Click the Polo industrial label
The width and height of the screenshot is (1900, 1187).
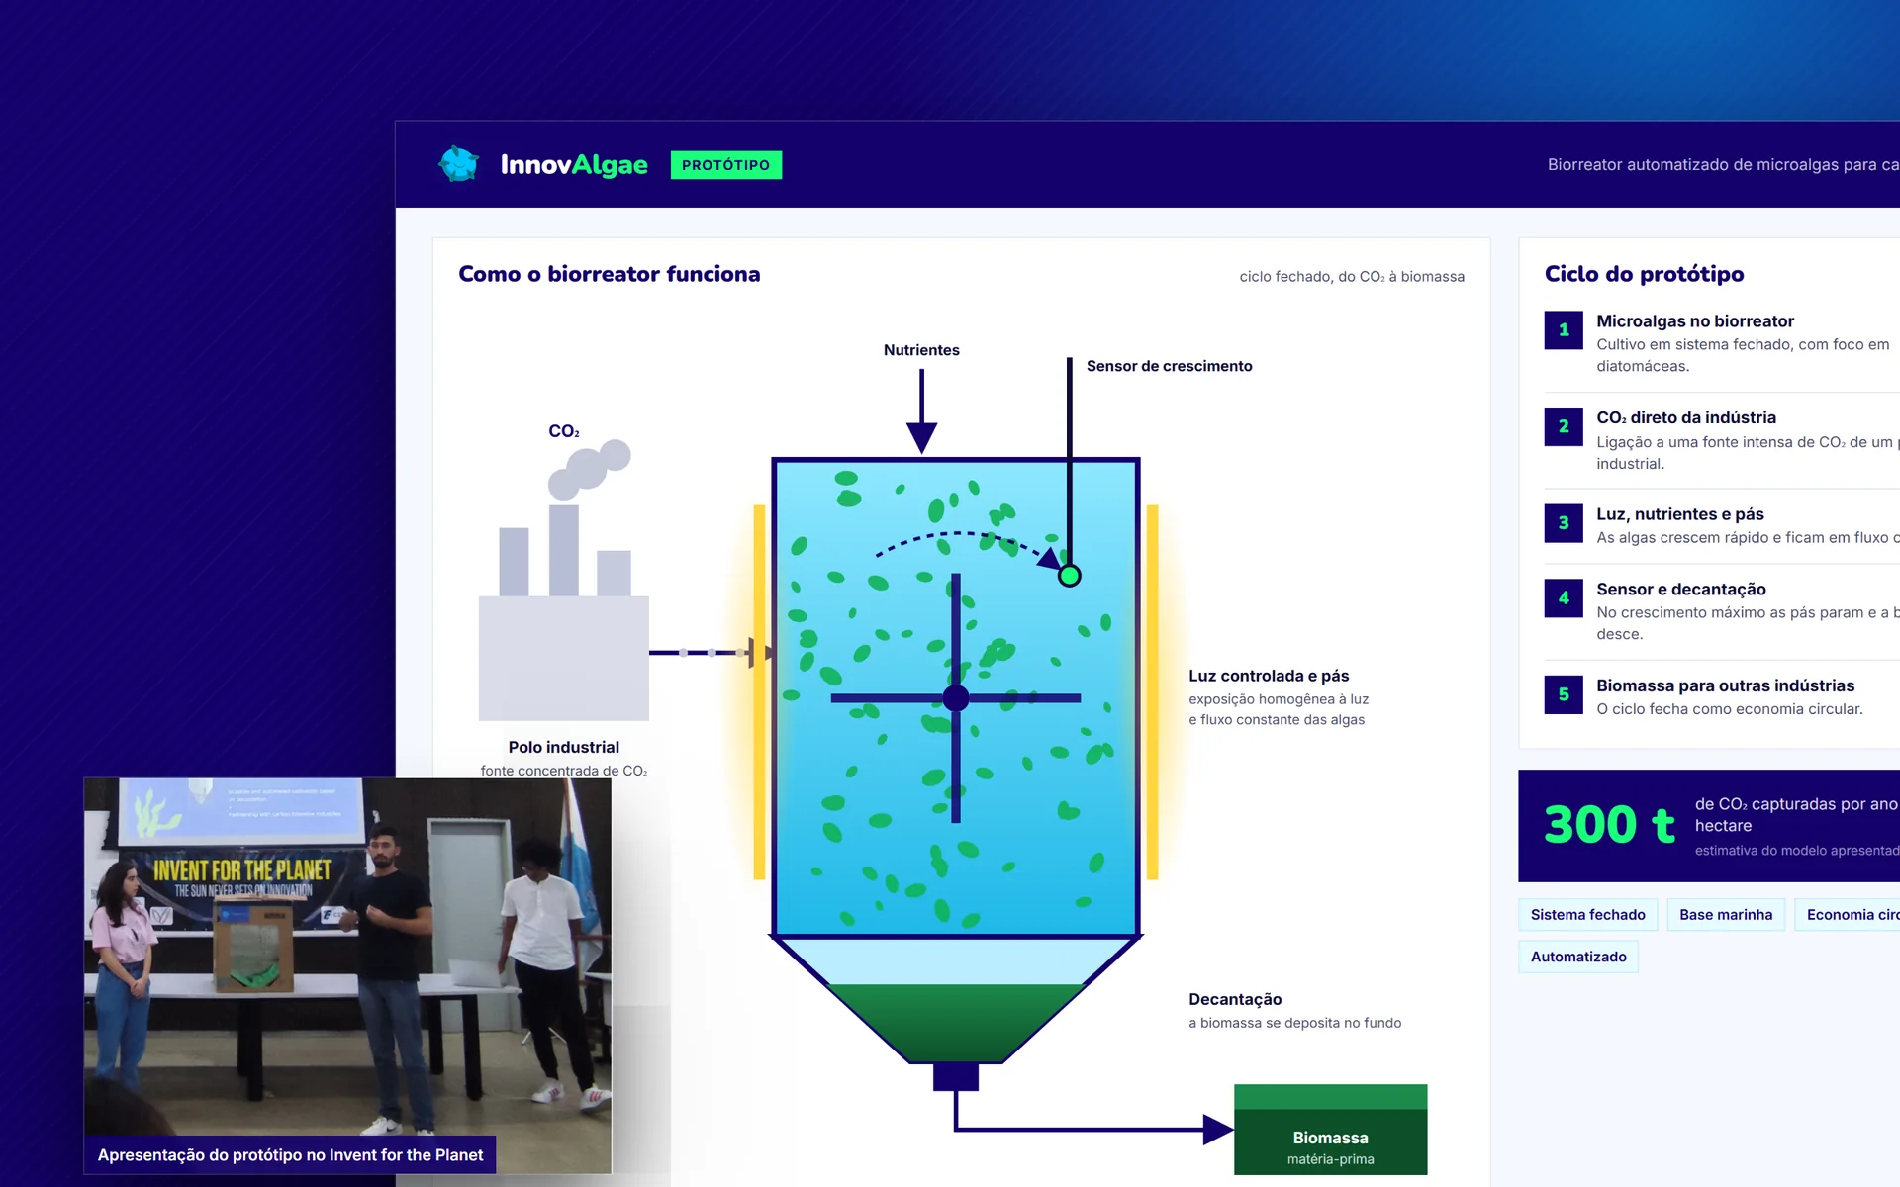point(564,747)
